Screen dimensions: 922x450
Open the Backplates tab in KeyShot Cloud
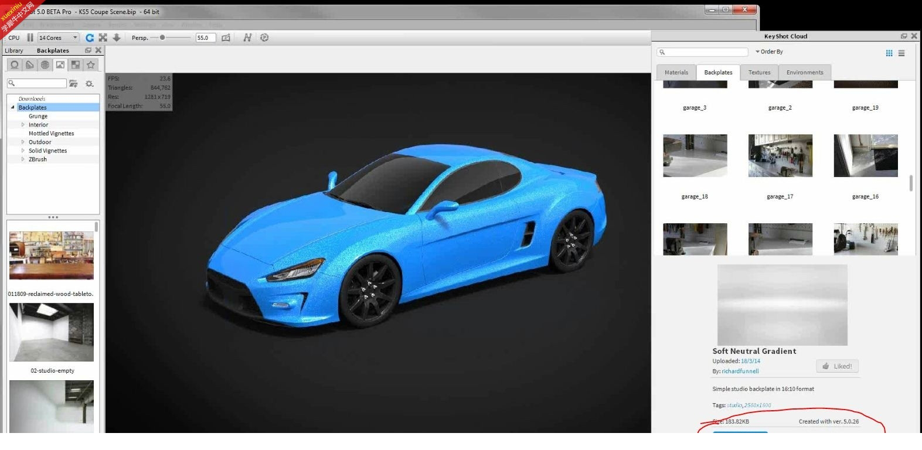click(718, 73)
